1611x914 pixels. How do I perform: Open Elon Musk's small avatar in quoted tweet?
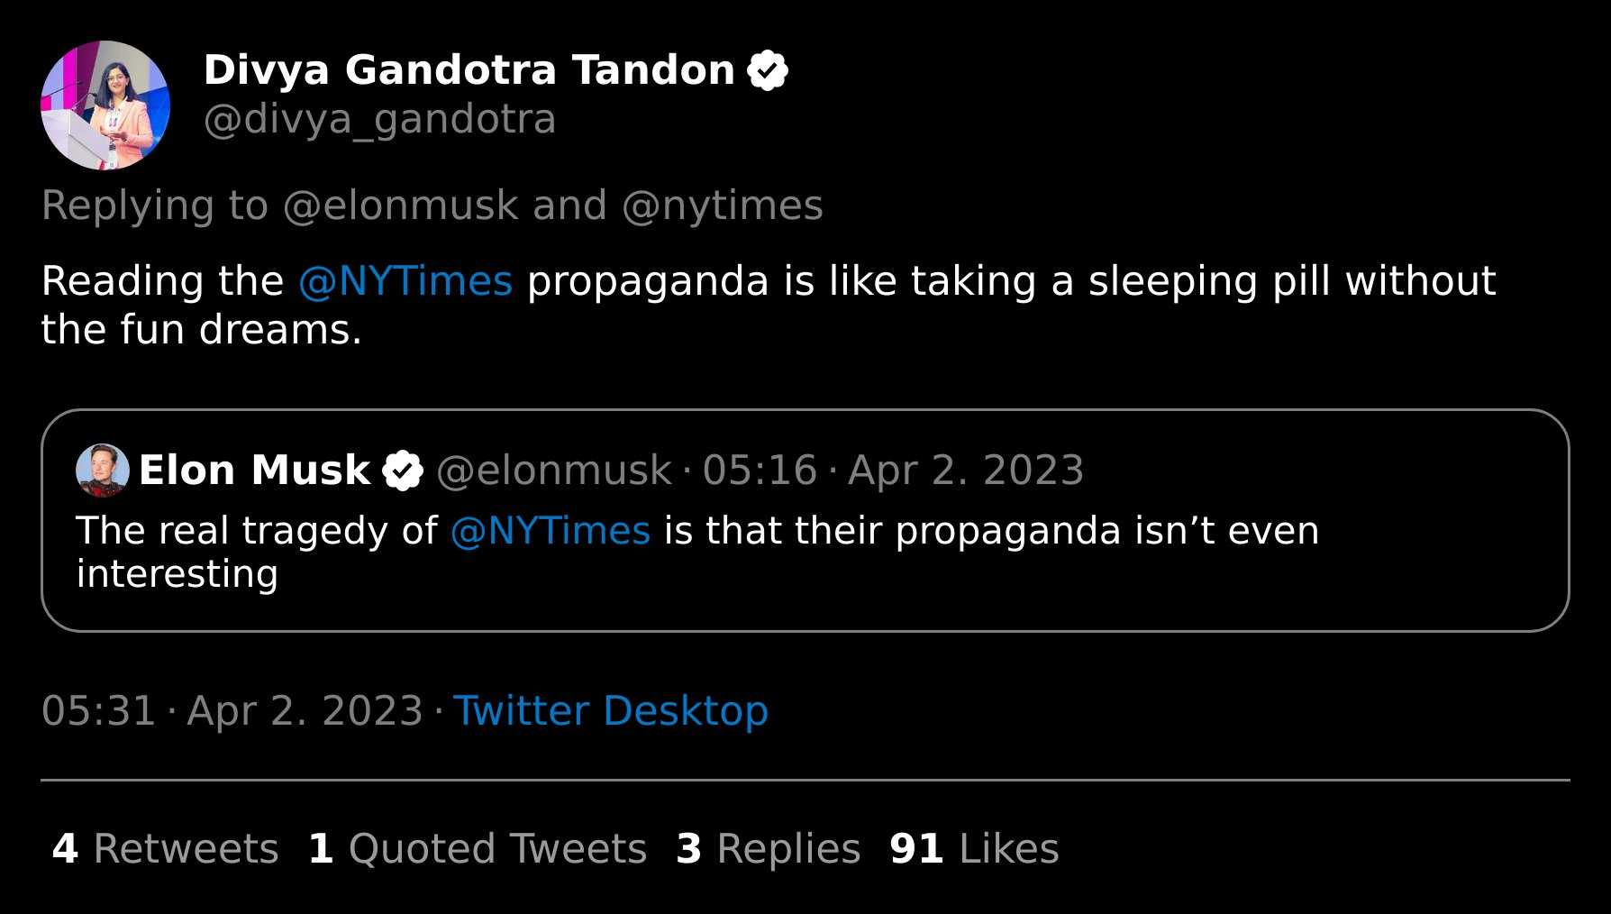tap(103, 471)
